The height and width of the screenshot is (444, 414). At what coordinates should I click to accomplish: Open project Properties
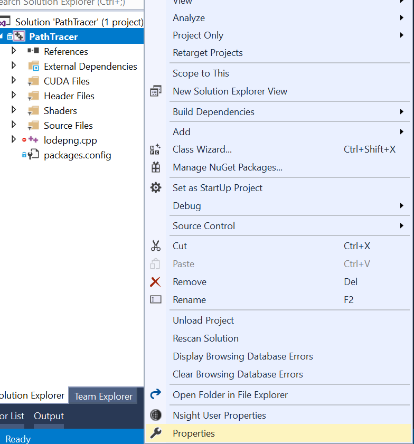tap(278, 433)
